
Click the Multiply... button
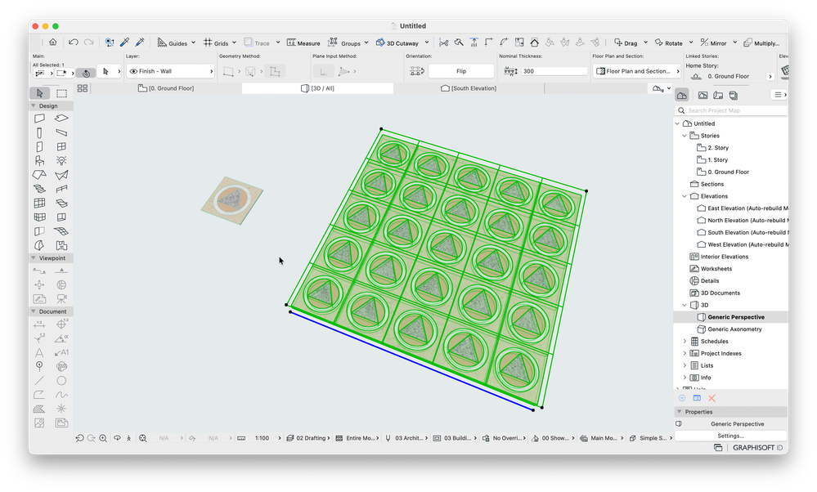tap(761, 42)
